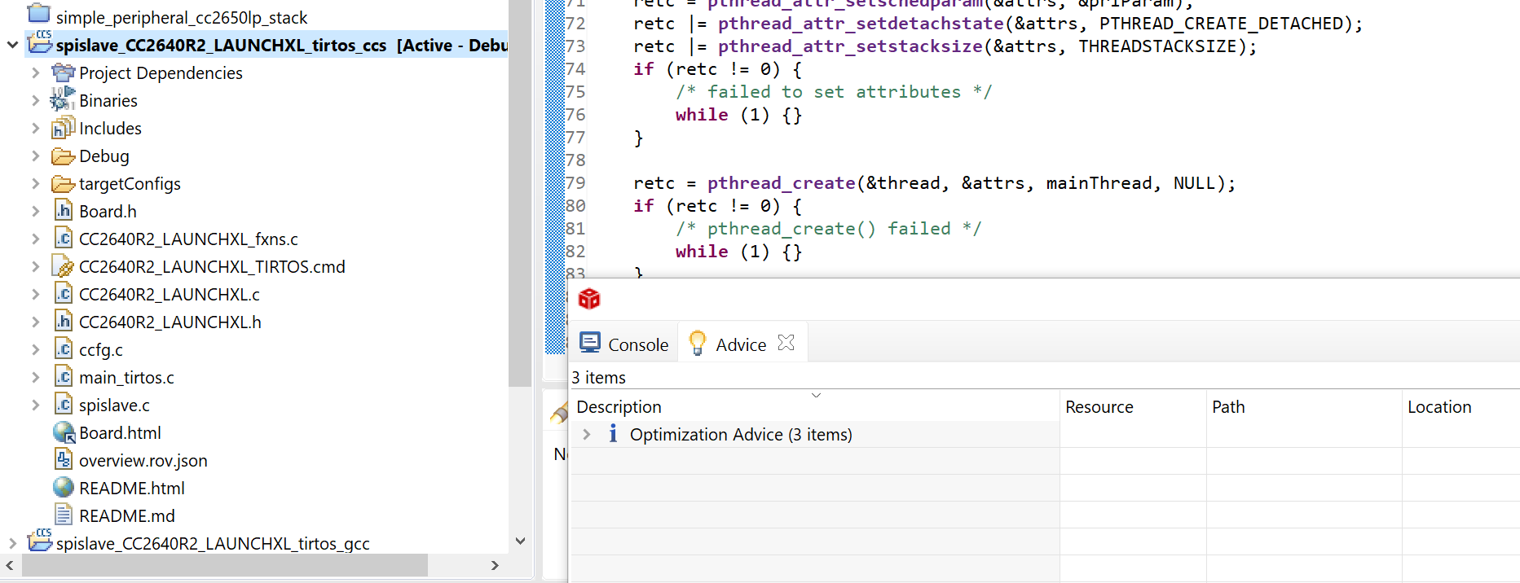Click the Optimization Advice info icon
This screenshot has width=1520, height=583.
click(x=613, y=433)
